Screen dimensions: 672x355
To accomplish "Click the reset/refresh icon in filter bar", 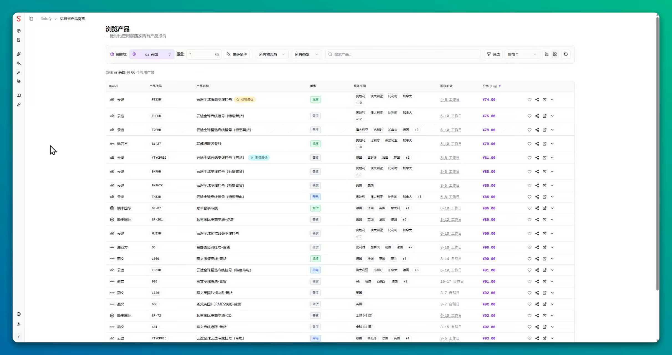I will point(566,54).
